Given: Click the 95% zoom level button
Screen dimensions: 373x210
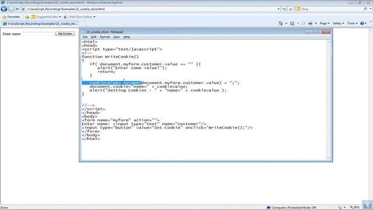Looking at the screenshot, I should tap(355, 208).
